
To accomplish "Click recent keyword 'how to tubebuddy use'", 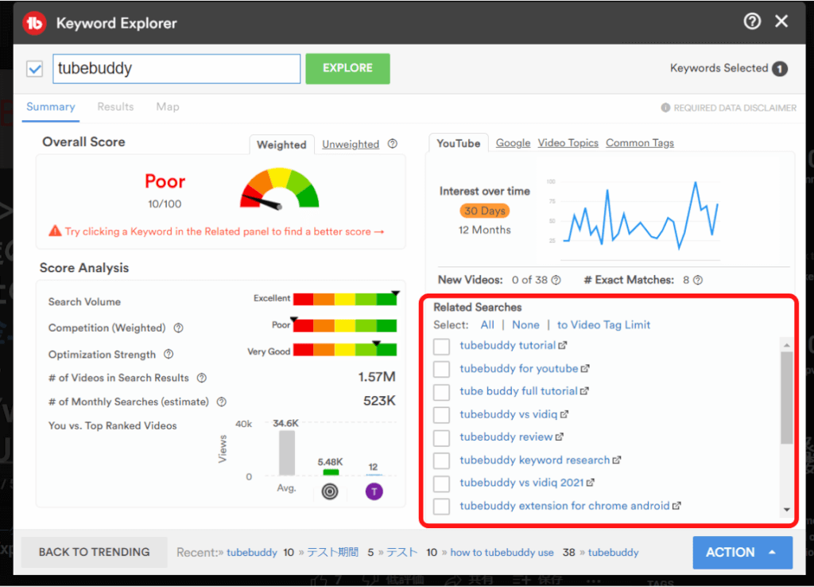I will point(502,553).
